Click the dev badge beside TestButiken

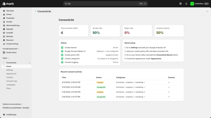pyautogui.click(x=207, y=4)
